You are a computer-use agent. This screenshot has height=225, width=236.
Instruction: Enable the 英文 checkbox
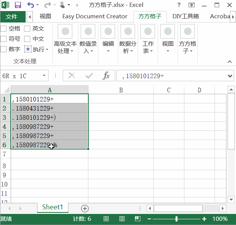pyautogui.click(x=27, y=29)
